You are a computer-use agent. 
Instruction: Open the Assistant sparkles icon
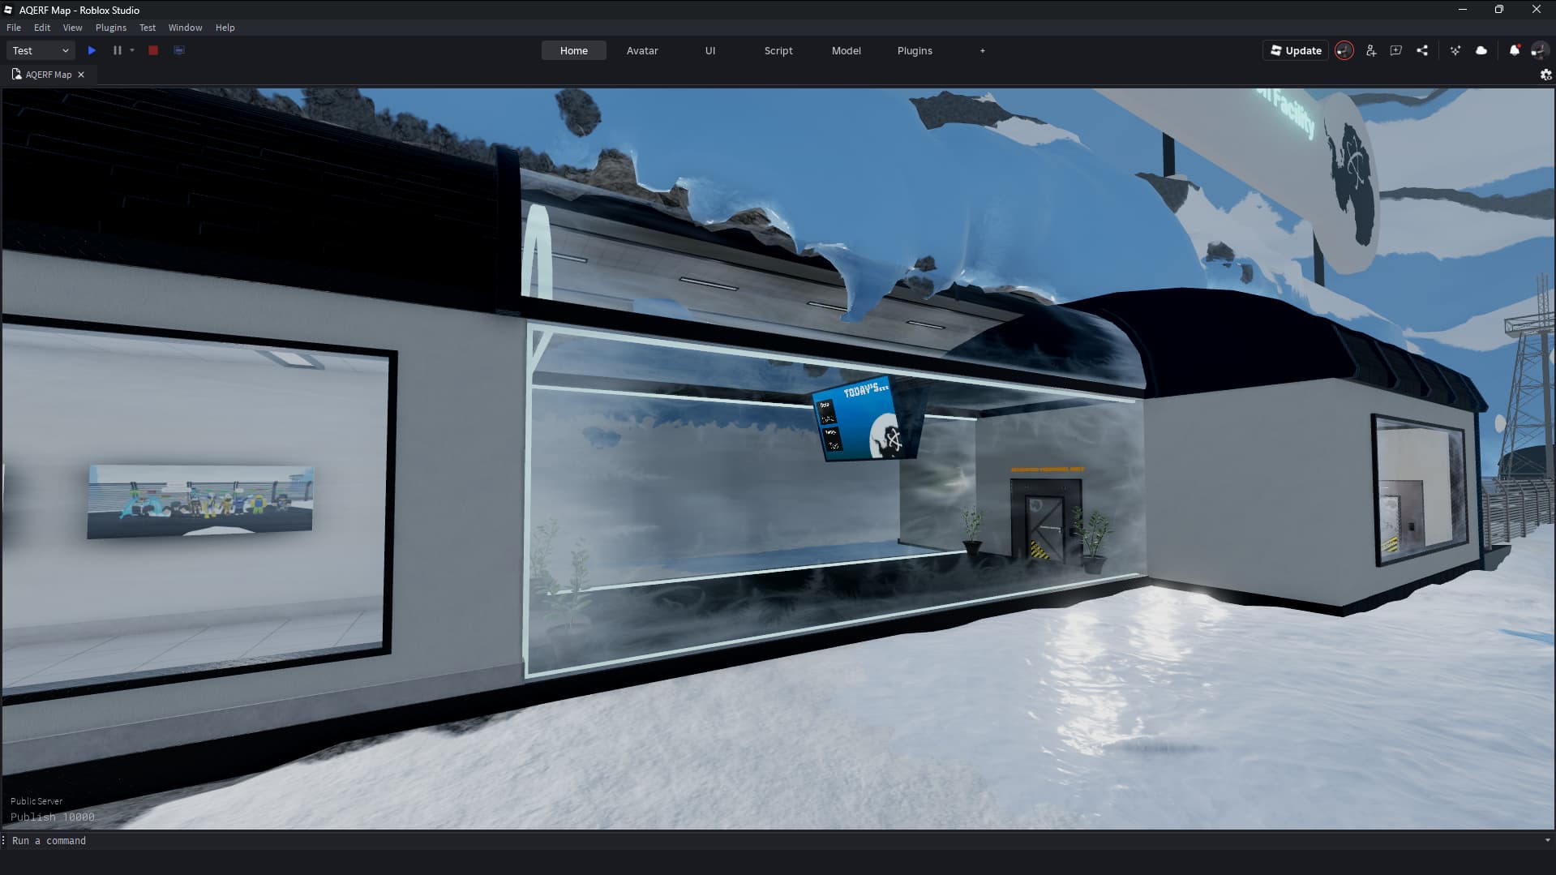coord(1455,50)
